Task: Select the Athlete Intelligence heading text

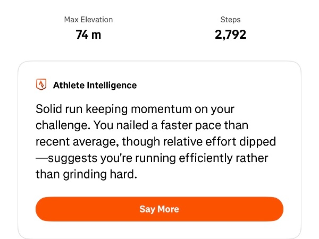Action: coord(95,85)
